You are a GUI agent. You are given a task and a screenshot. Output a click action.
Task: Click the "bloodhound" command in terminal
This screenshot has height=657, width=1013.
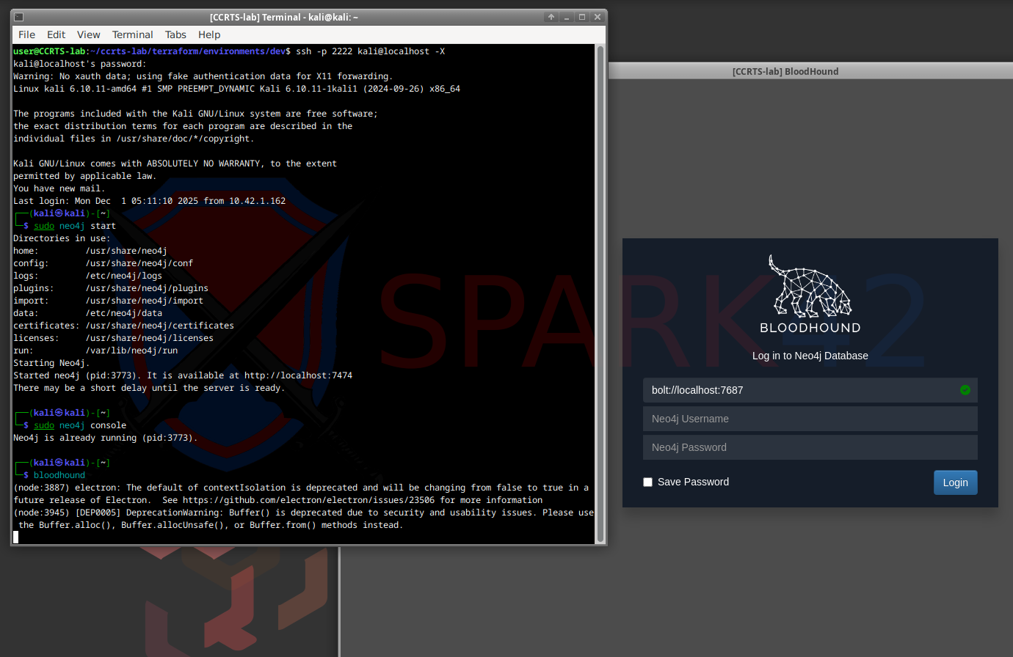59,475
